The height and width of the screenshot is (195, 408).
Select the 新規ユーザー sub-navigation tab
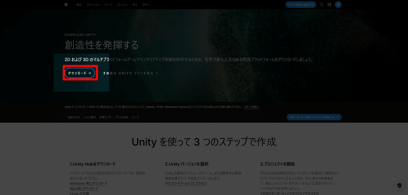(x=106, y=117)
